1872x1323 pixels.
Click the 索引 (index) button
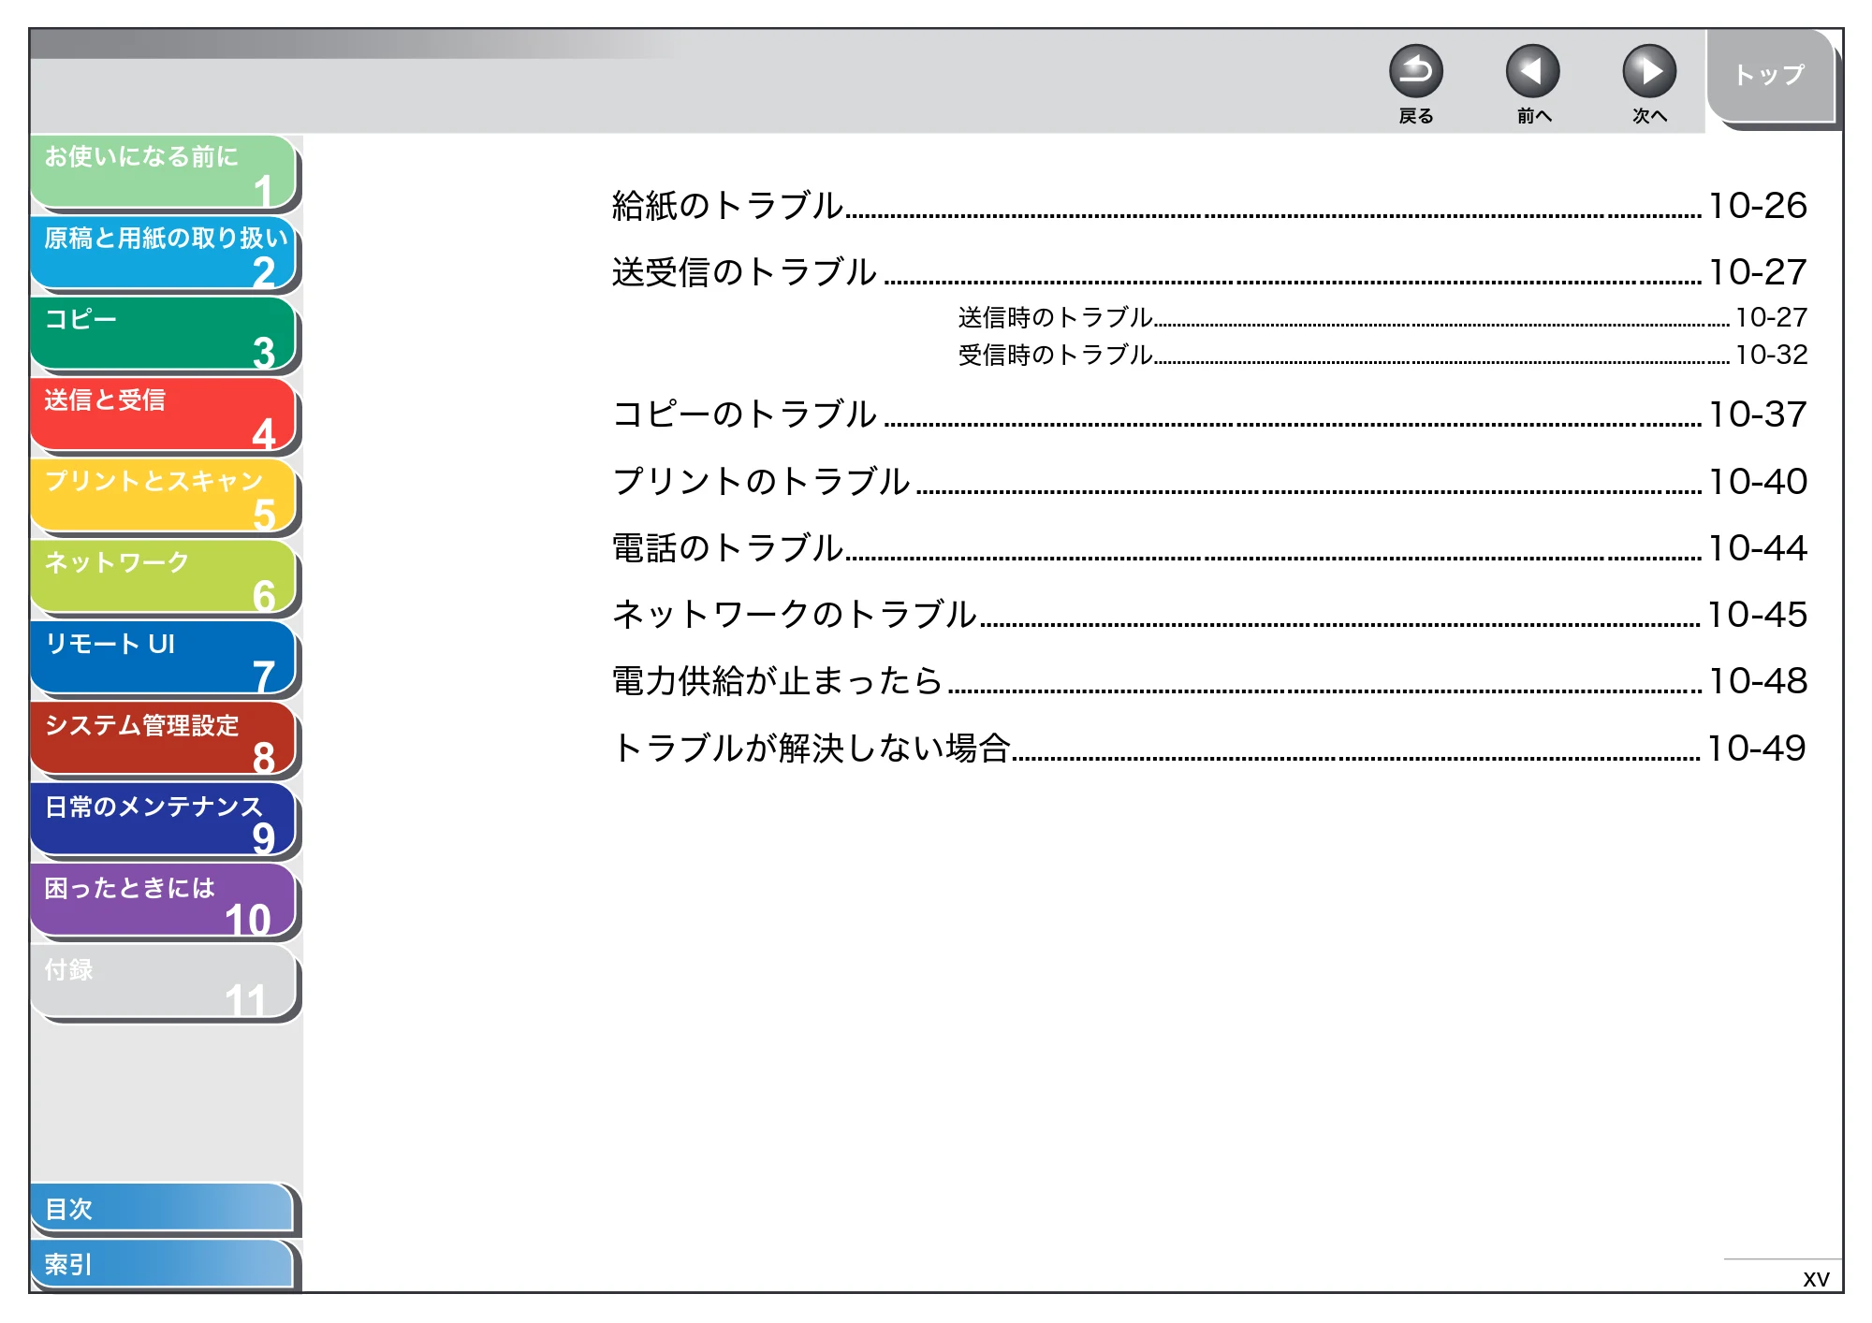pyautogui.click(x=162, y=1264)
